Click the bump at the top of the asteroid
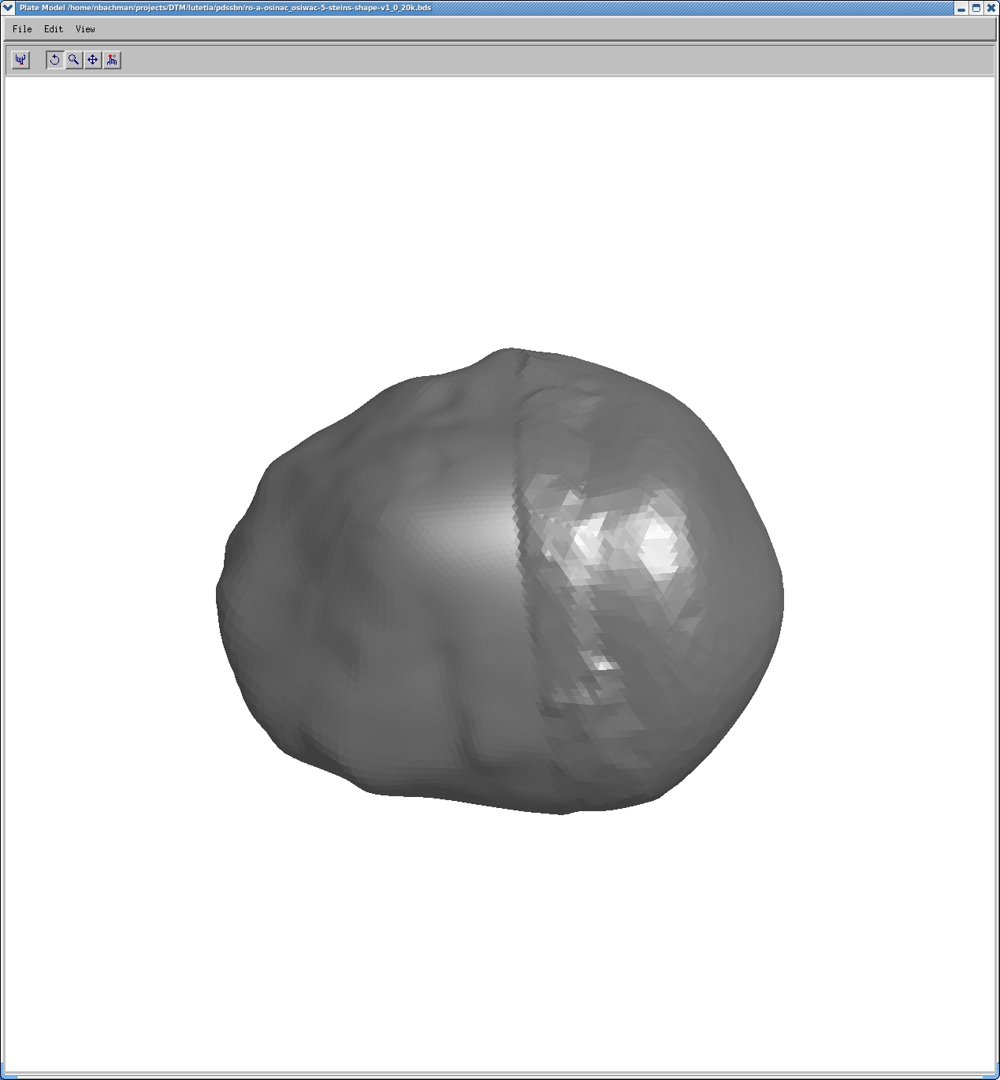This screenshot has height=1080, width=1000. pyautogui.click(x=508, y=356)
